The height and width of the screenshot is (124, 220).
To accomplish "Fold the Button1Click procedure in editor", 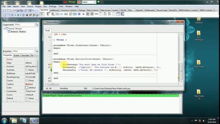I will pyautogui.click(x=53, y=59).
